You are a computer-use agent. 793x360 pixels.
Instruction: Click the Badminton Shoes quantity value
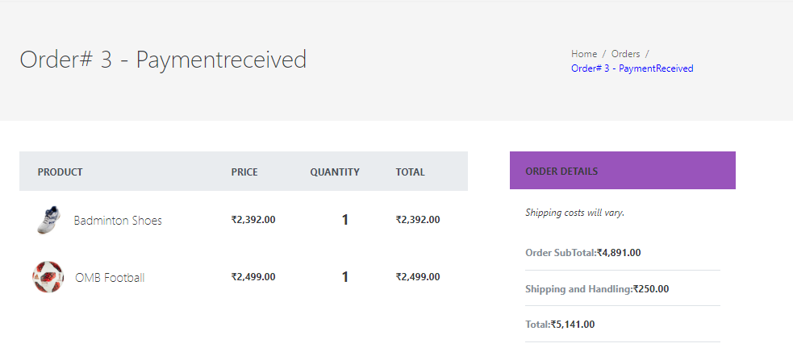point(345,220)
